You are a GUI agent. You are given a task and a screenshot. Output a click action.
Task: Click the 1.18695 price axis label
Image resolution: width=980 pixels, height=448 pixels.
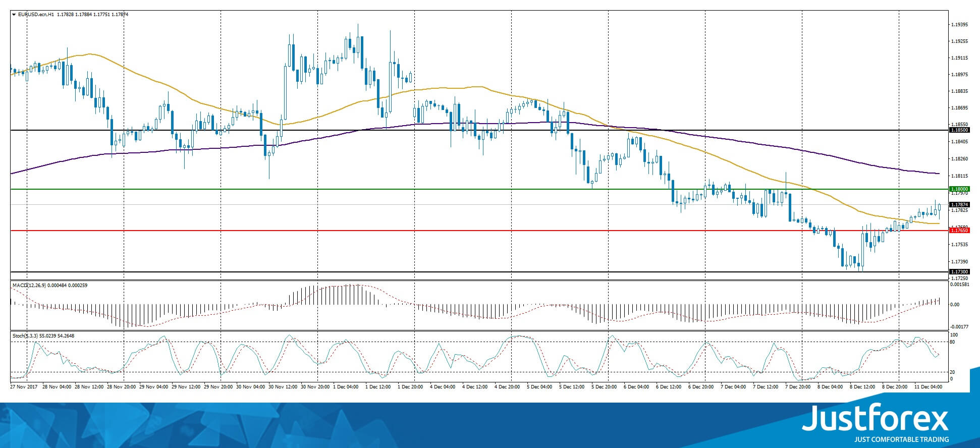[959, 108]
